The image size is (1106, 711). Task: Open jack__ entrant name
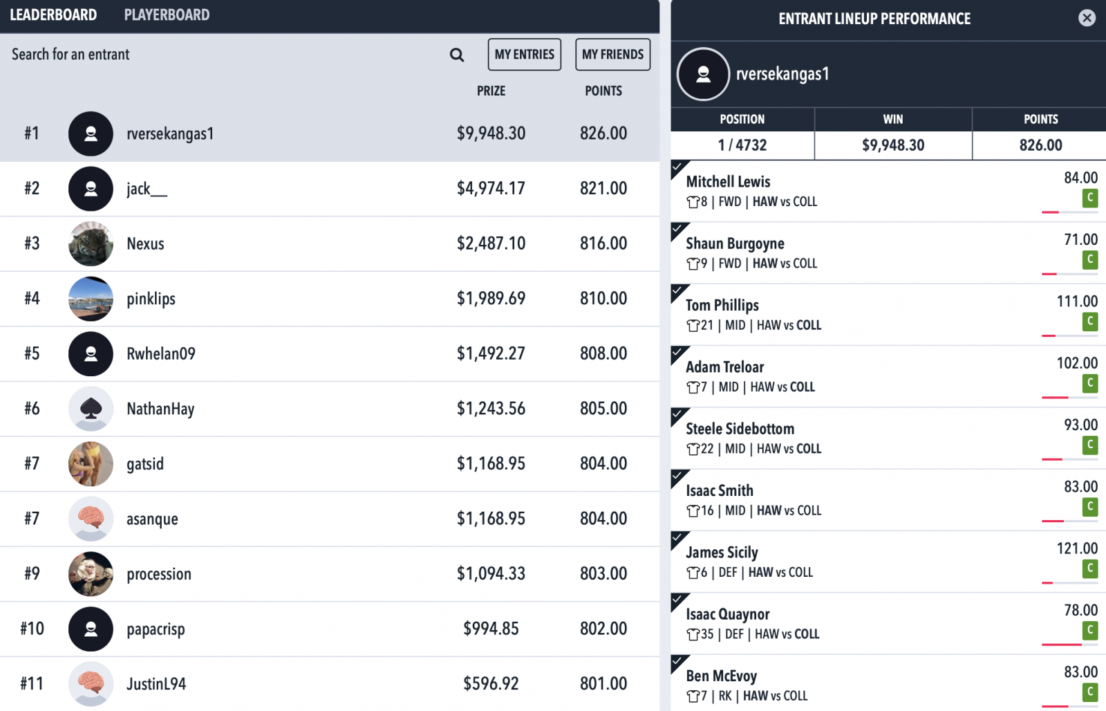click(x=147, y=189)
